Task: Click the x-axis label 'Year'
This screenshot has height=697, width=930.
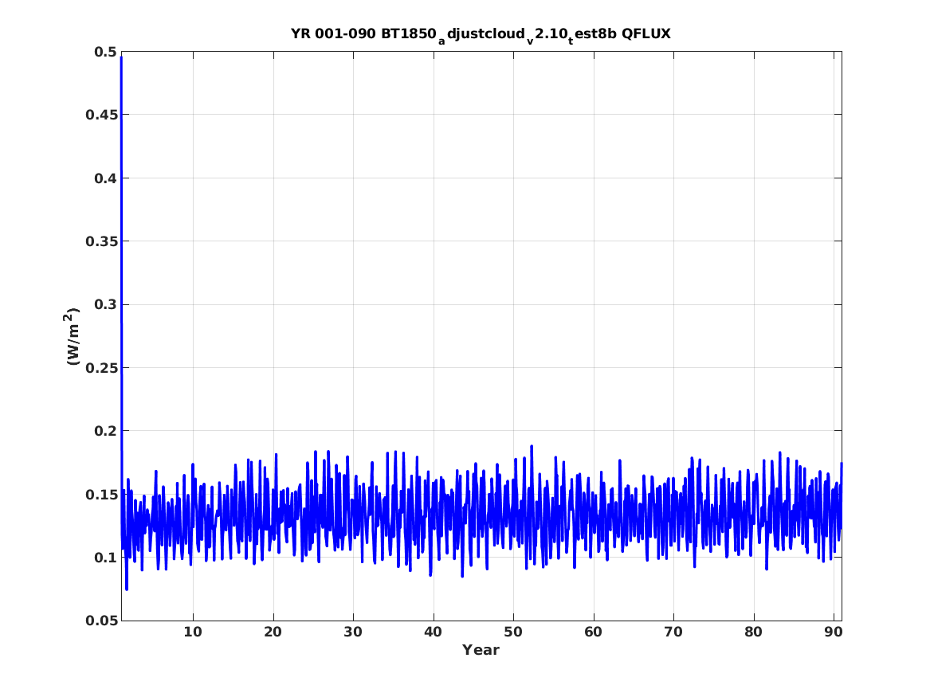Action: (x=481, y=650)
